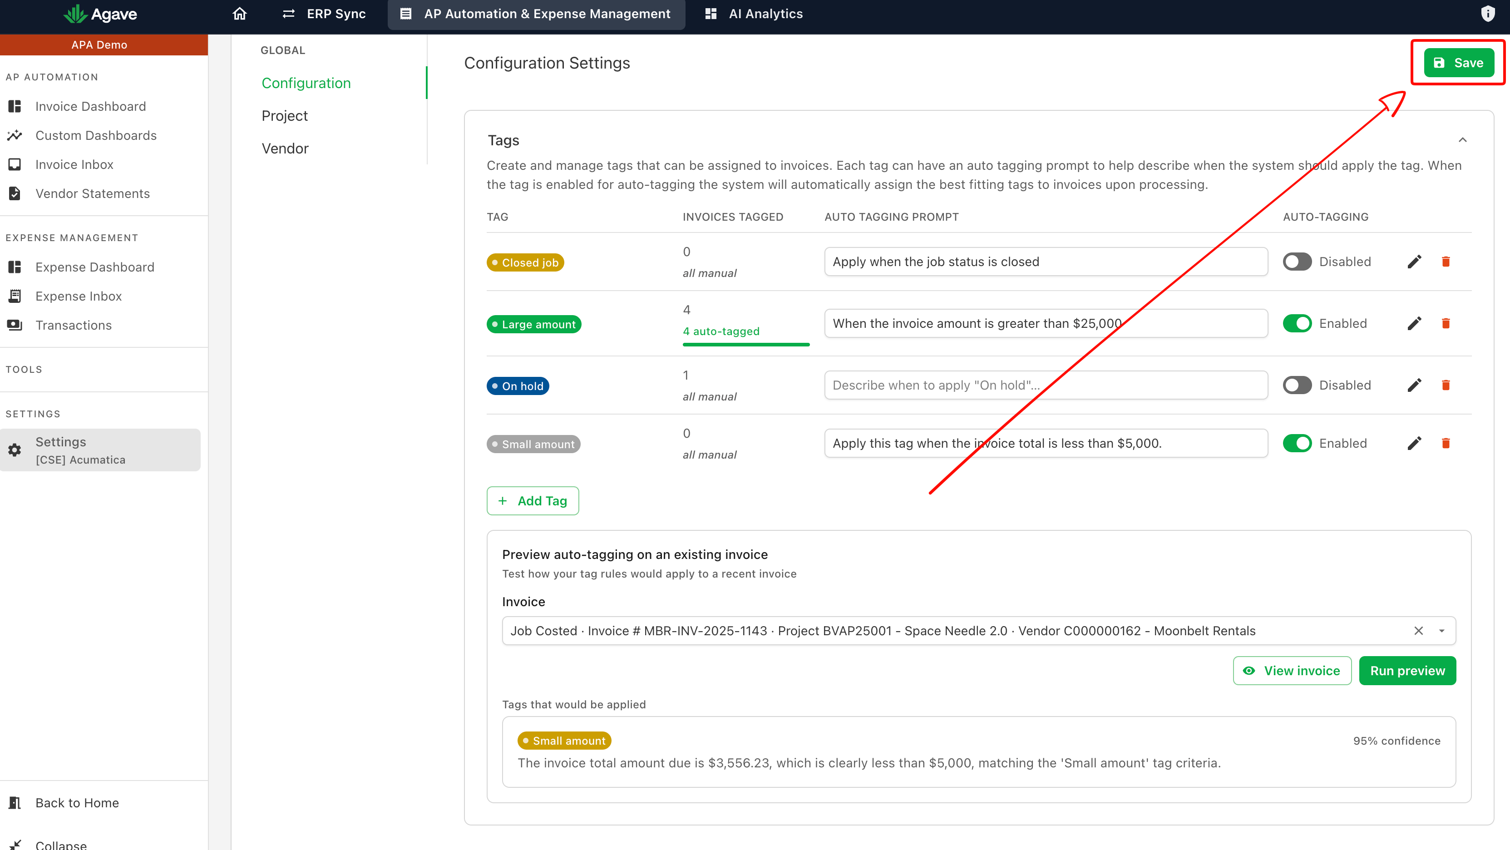Delete the Large amount tag
Screen dimensions: 1510x850
coord(1446,323)
